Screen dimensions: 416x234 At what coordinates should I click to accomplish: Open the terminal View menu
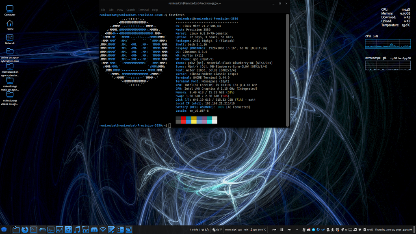(x=120, y=10)
